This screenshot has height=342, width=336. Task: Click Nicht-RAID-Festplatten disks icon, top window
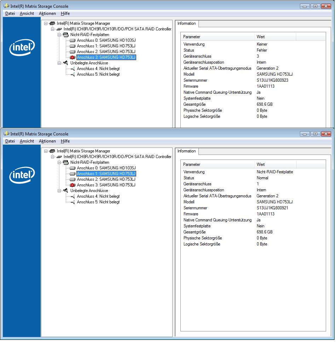point(66,35)
